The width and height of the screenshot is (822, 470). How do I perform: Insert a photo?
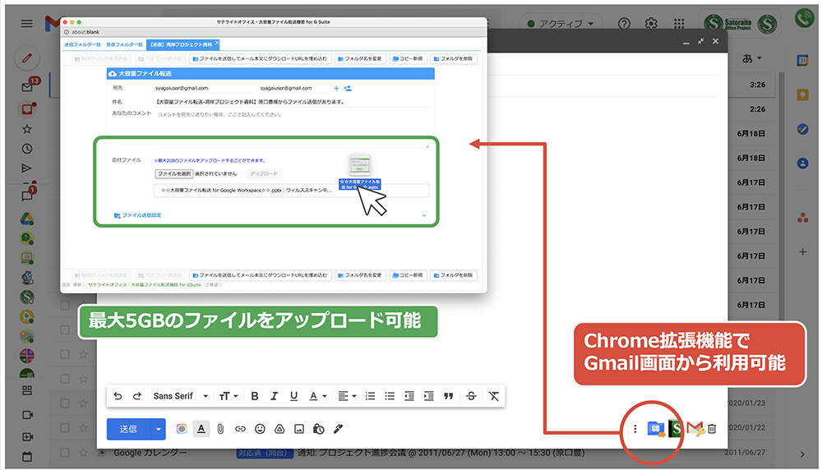point(299,429)
